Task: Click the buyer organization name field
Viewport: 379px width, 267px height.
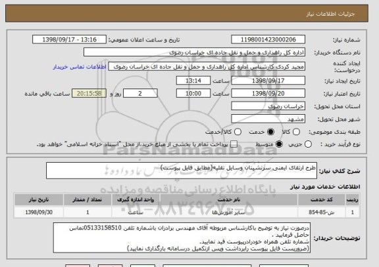Action: [194, 52]
